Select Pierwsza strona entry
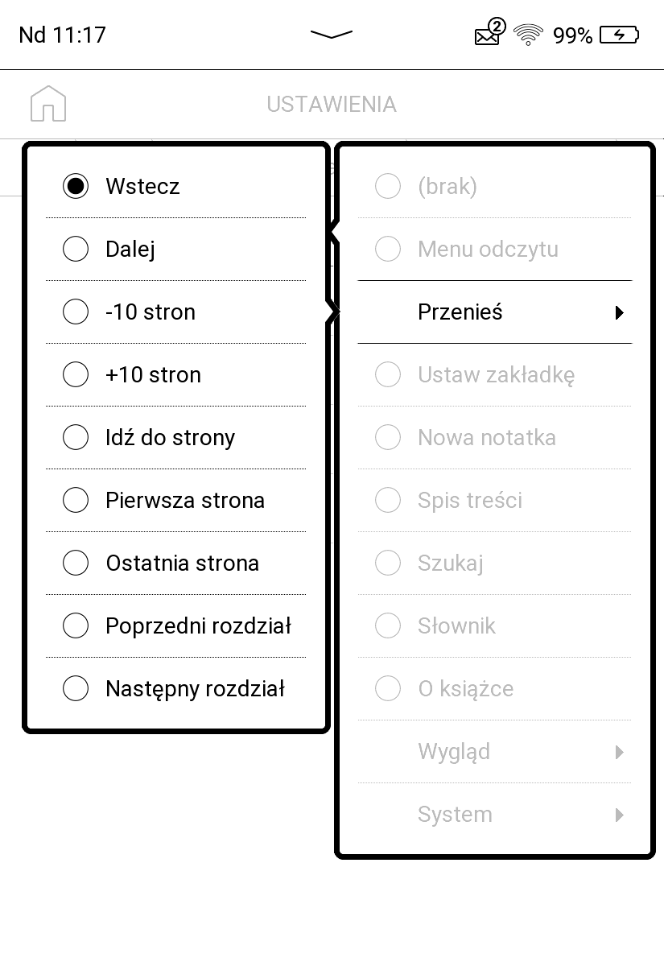Viewport: 664px width, 966px height. (175, 501)
